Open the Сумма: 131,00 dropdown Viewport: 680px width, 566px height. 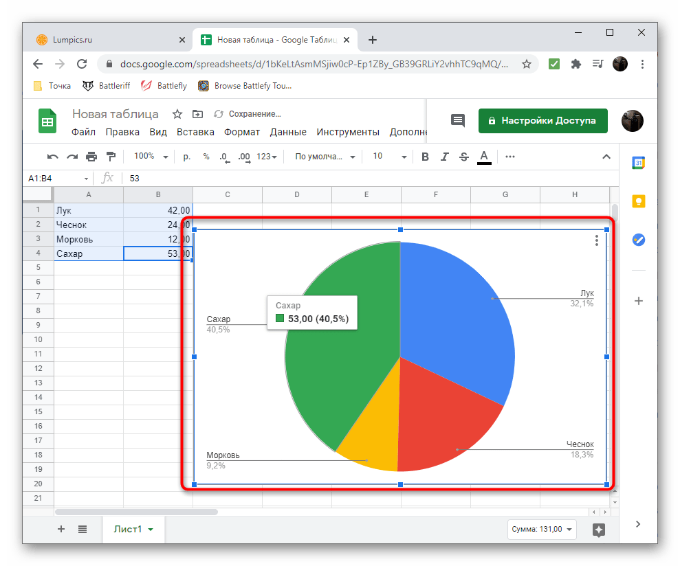coord(540,530)
